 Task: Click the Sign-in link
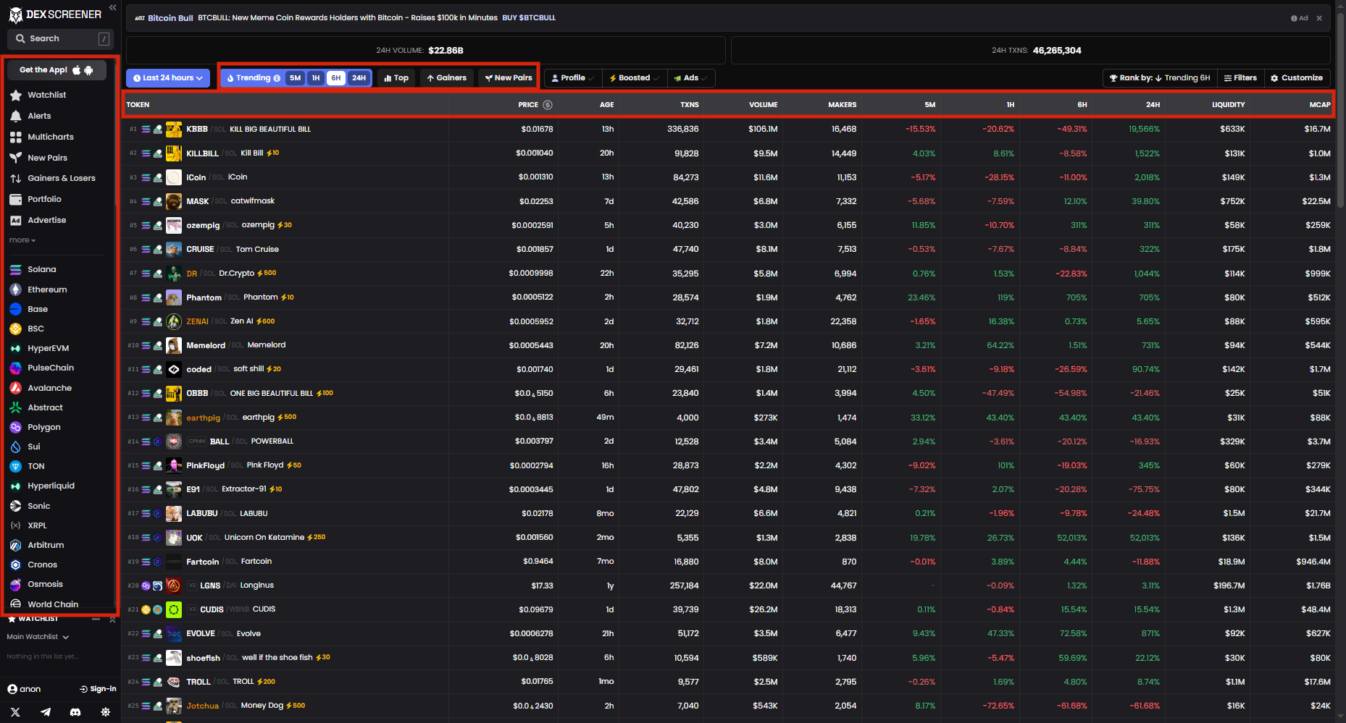pos(98,689)
